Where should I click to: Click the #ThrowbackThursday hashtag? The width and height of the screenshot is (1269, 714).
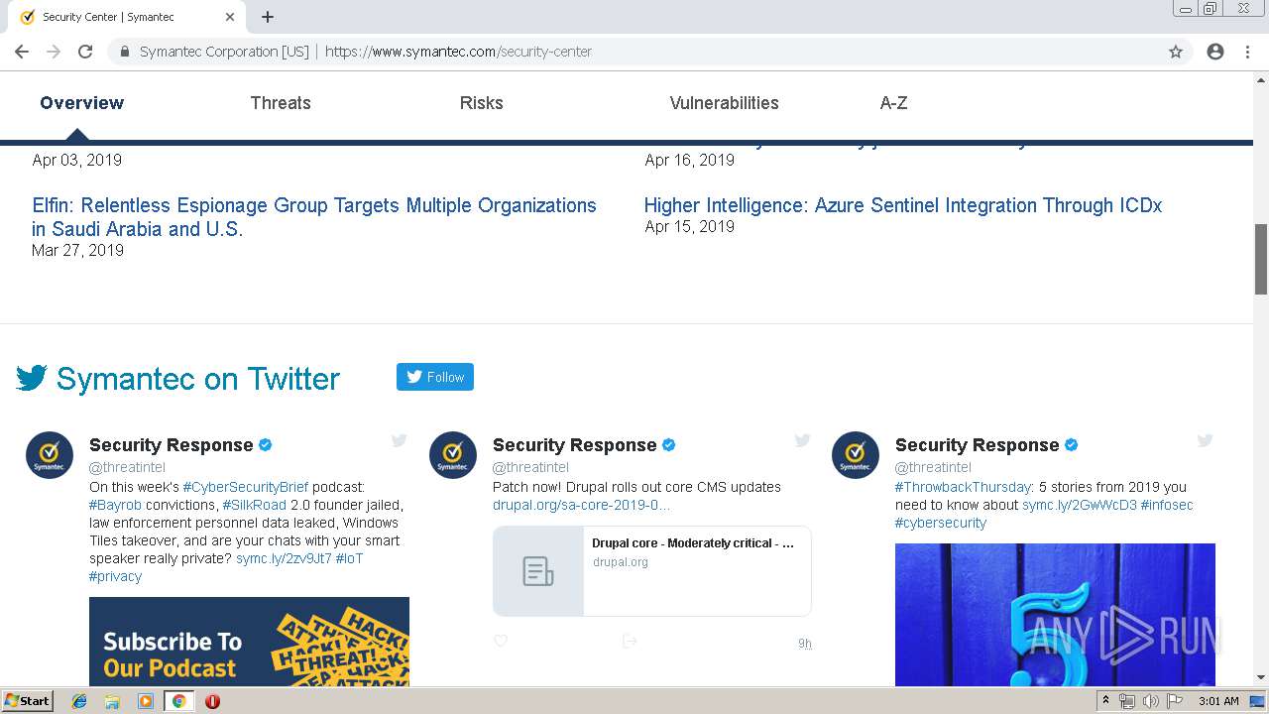click(964, 487)
